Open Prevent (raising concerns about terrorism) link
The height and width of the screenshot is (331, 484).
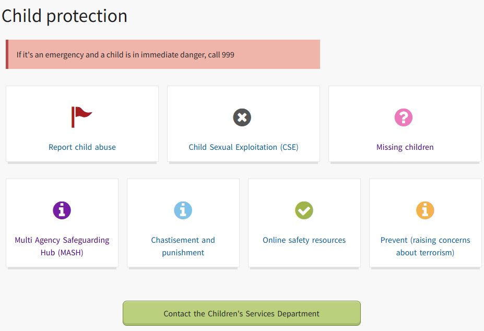coord(425,246)
